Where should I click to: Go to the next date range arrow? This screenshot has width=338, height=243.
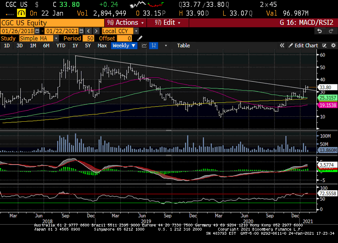tap(96, 31)
